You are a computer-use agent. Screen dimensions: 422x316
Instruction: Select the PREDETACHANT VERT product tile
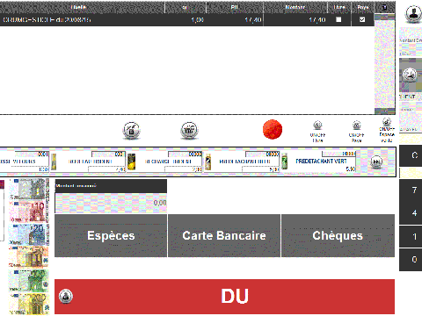(x=318, y=162)
